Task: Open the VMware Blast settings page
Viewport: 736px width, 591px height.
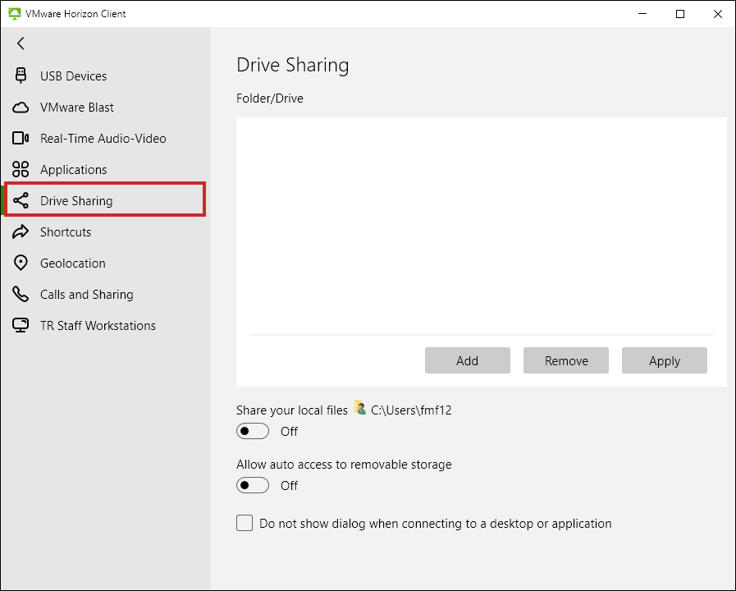Action: (x=105, y=108)
